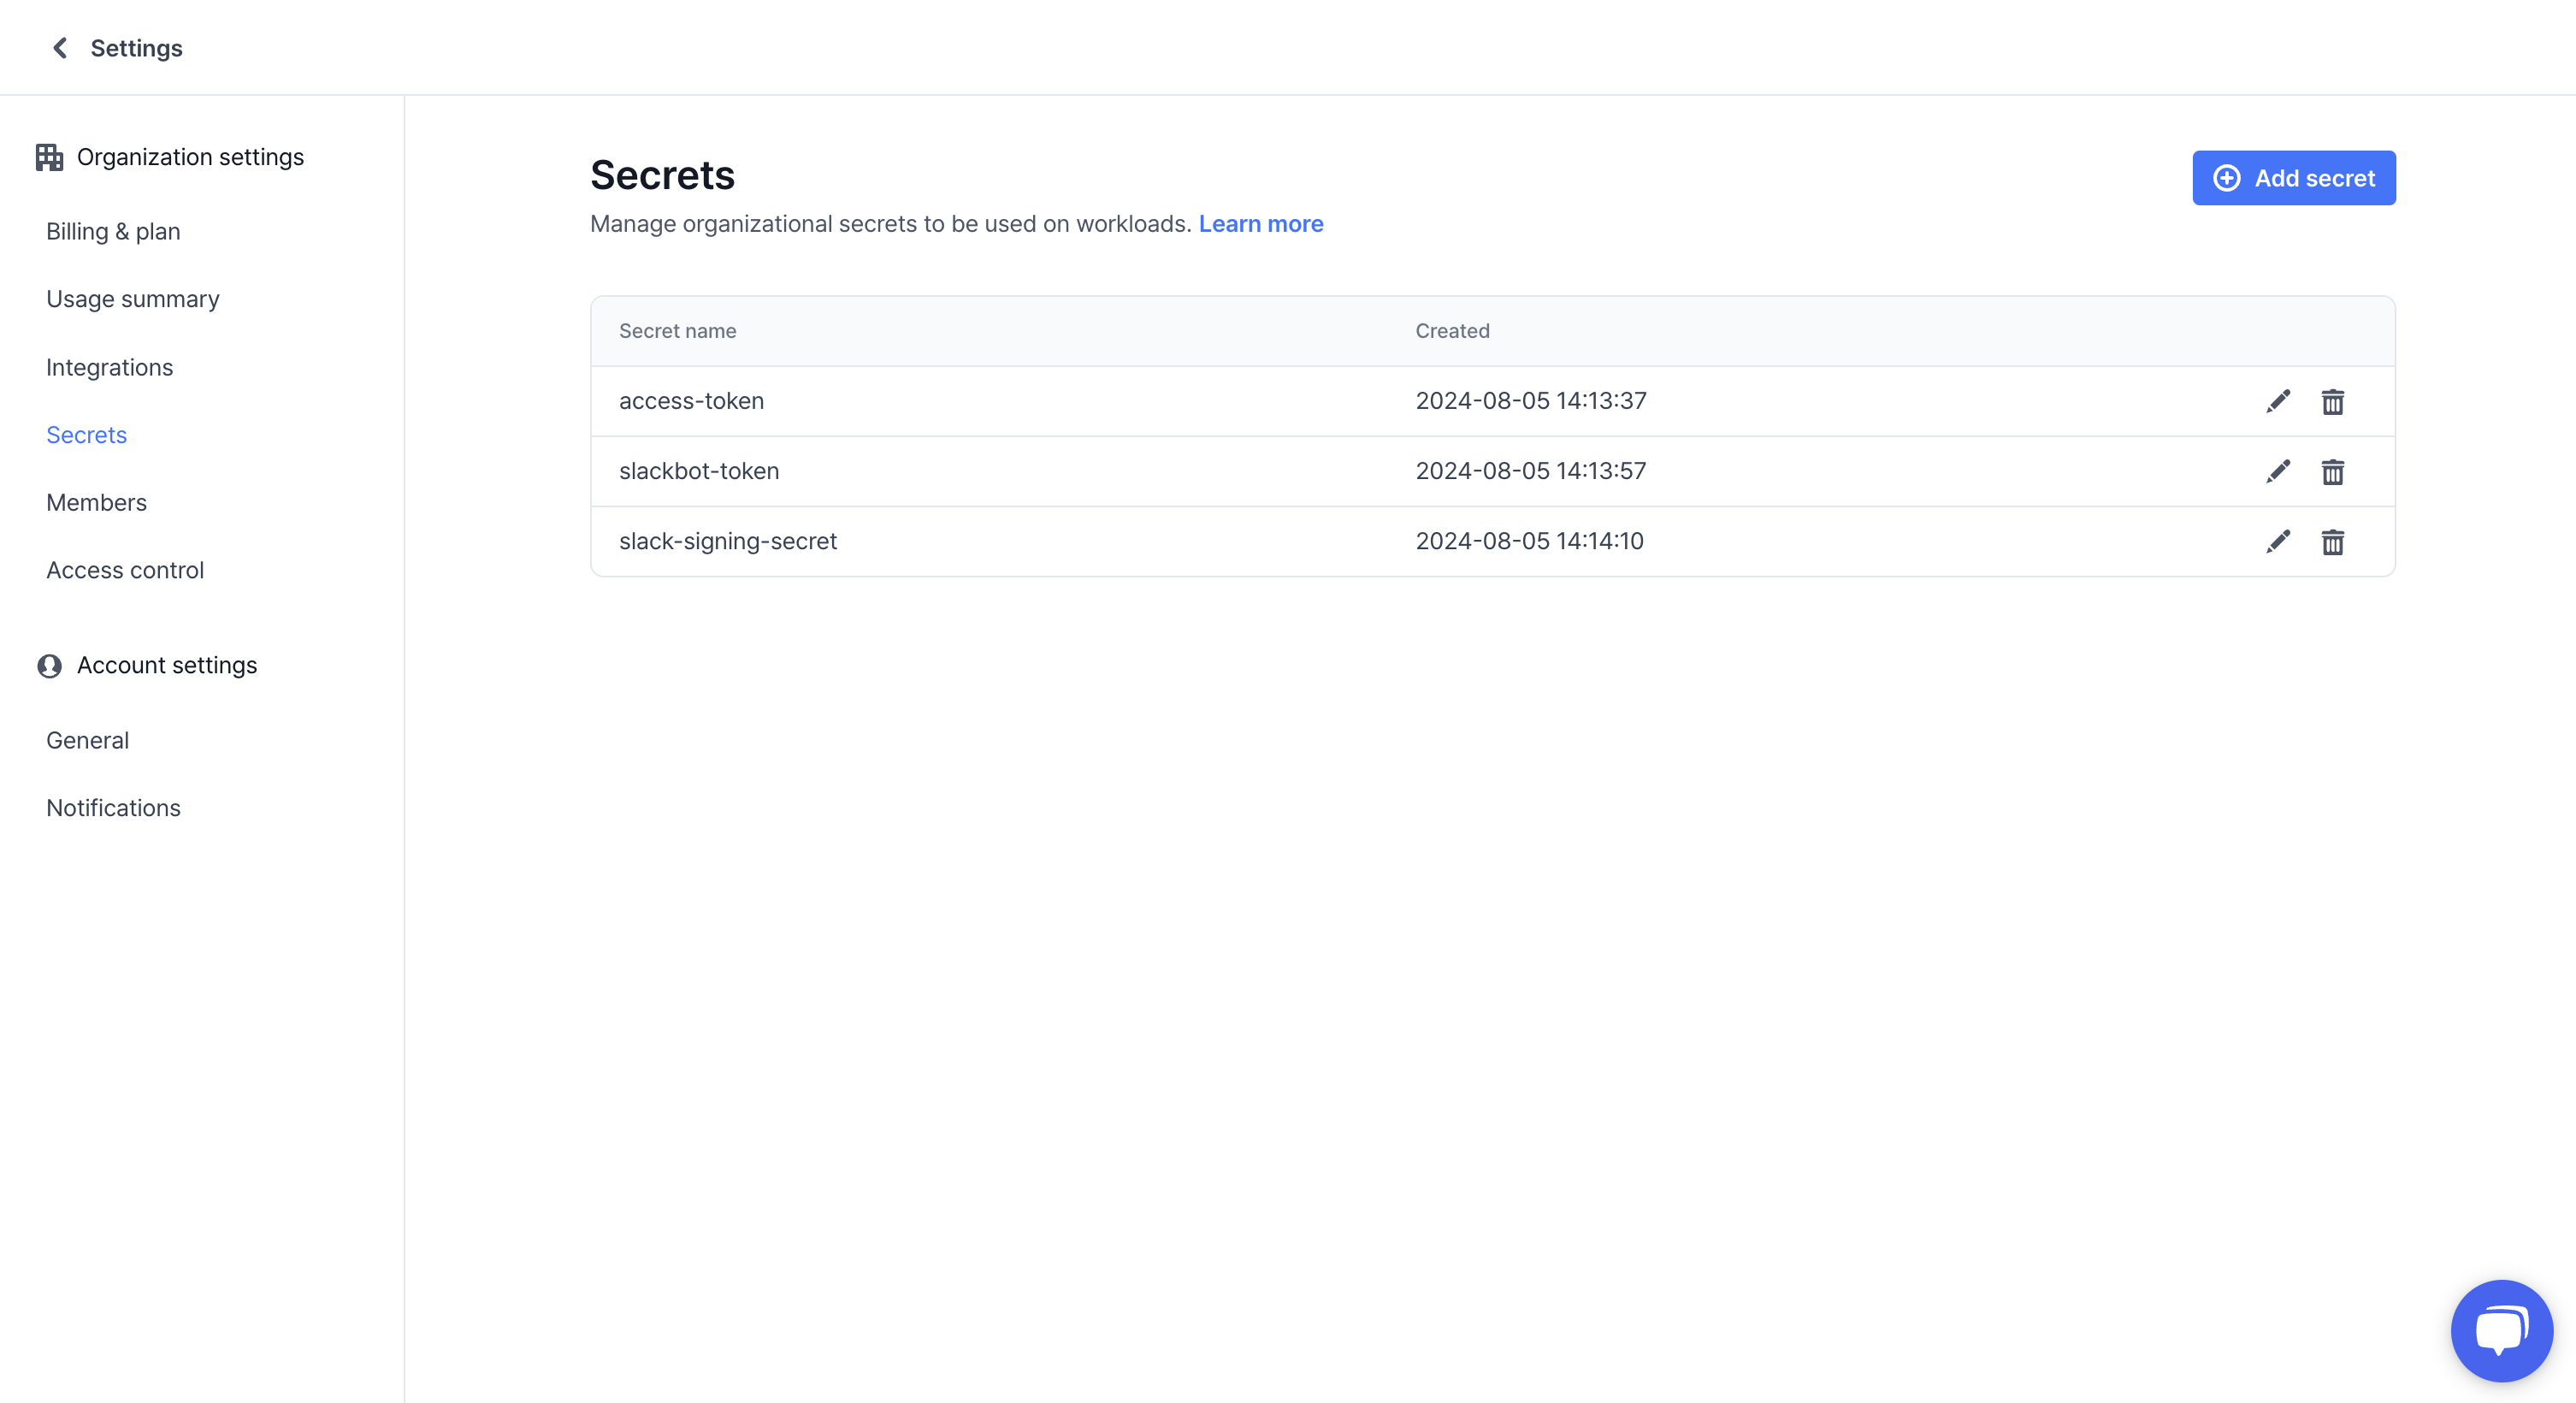This screenshot has height=1403, width=2576.
Task: Click the Created column header
Action: [x=1452, y=331]
